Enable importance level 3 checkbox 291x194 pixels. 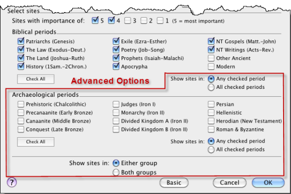click(x=127, y=21)
